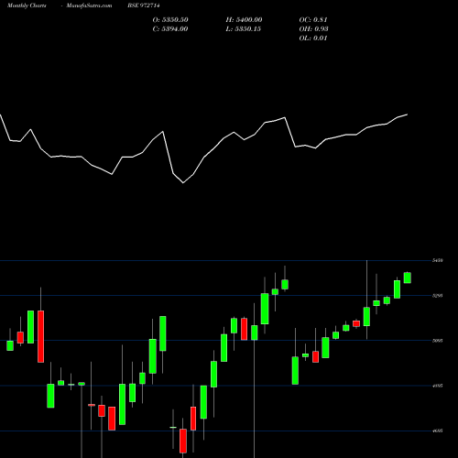Screen dimensions: 458x458
Task: Click the last green candlestick on the right
Action: click(x=408, y=278)
